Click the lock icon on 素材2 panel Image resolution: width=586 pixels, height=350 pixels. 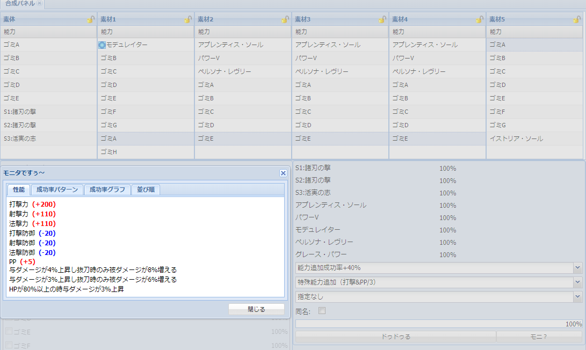[285, 19]
